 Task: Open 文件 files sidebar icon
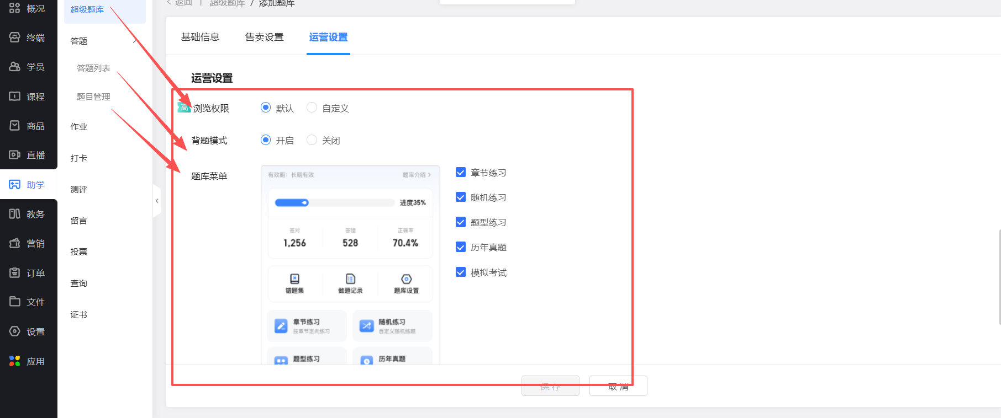click(15, 302)
